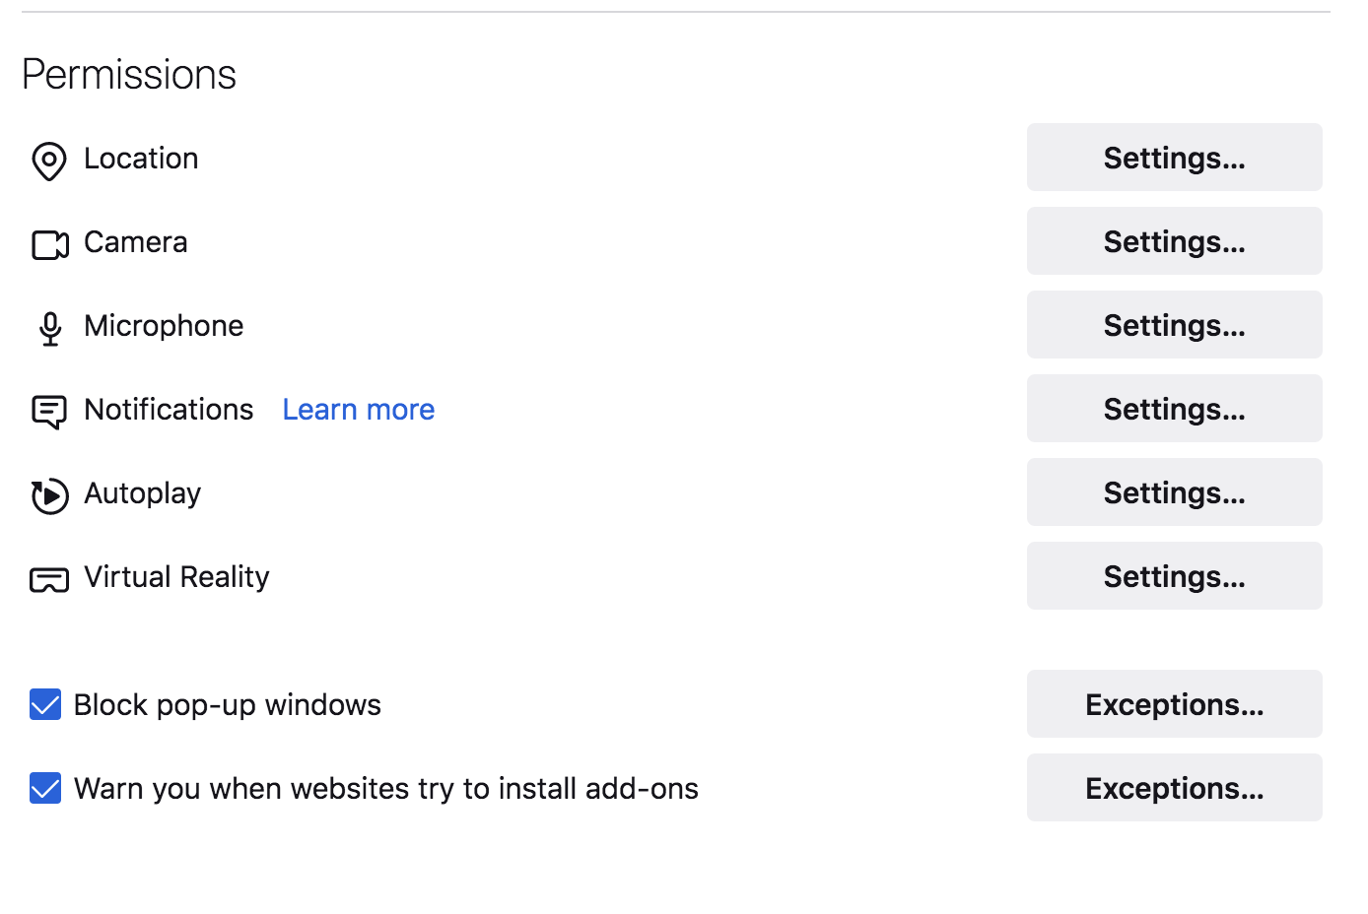The height and width of the screenshot is (914, 1368).
Task: Click the Autoplay icon
Action: [x=49, y=495]
